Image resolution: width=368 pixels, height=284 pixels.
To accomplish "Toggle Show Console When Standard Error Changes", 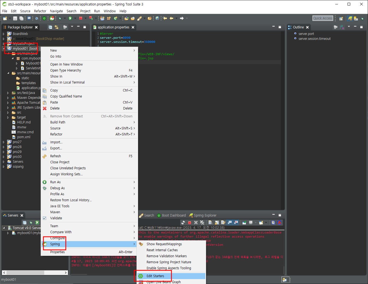I will 236,223.
